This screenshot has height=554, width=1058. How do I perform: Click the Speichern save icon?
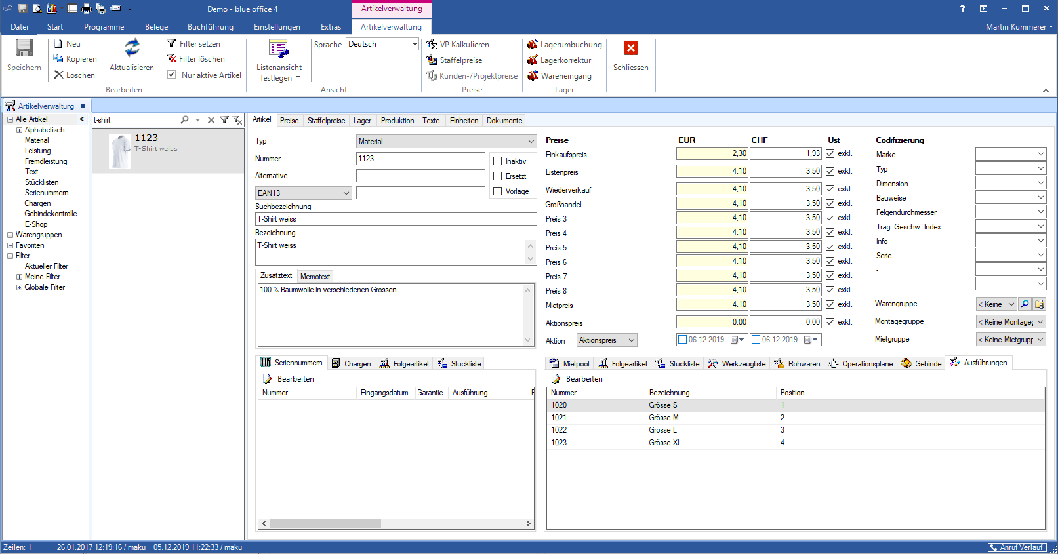[x=24, y=49]
